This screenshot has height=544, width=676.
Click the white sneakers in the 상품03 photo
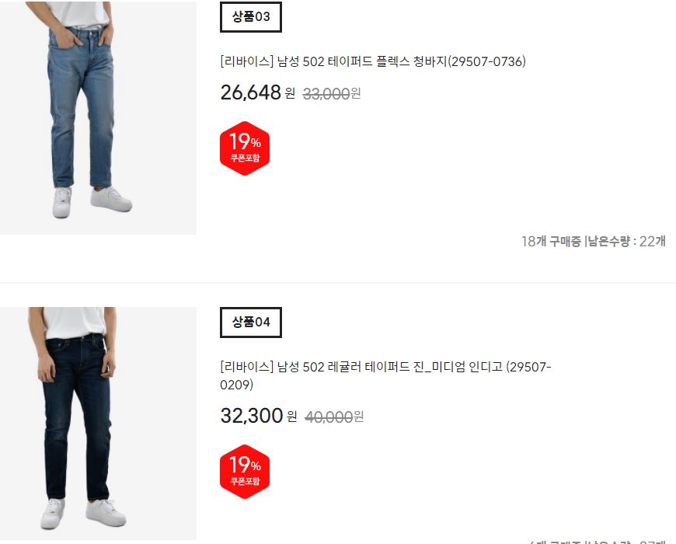(92, 201)
